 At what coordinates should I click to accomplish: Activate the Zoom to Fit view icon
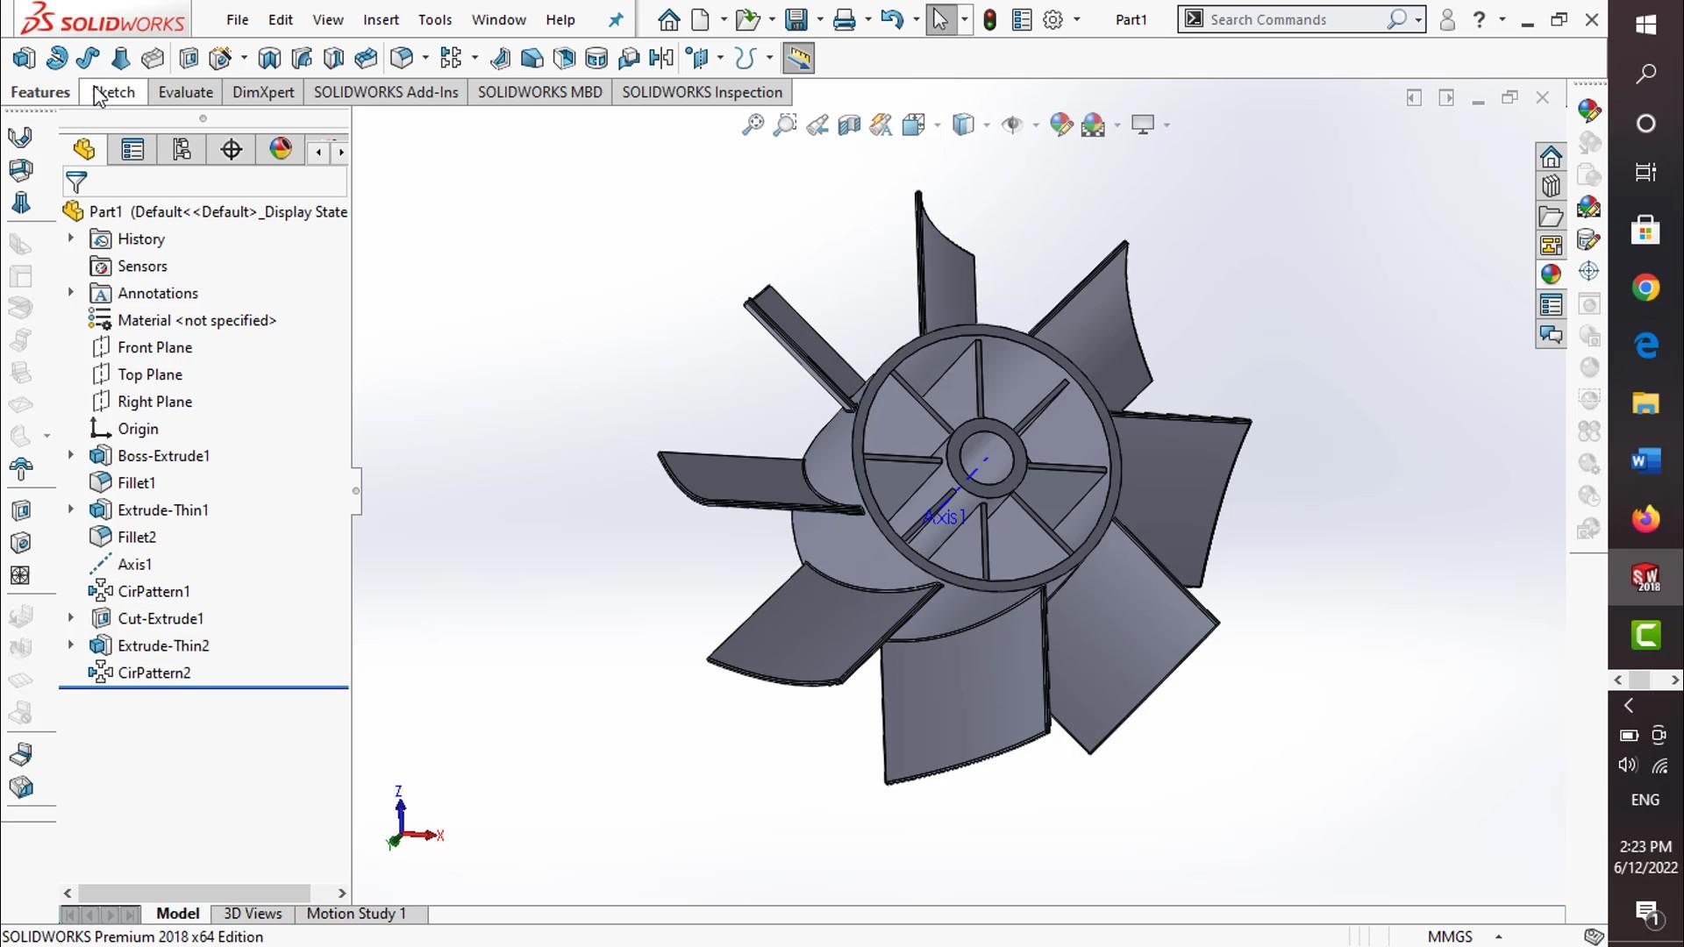[754, 125]
